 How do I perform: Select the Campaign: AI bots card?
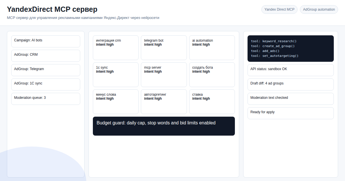46,41
